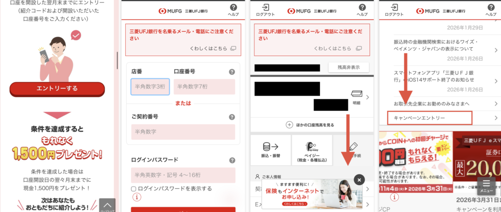Image resolution: width=501 pixels, height=212 pixels.
Task: Click the 店番 input field
Action: pos(150,86)
